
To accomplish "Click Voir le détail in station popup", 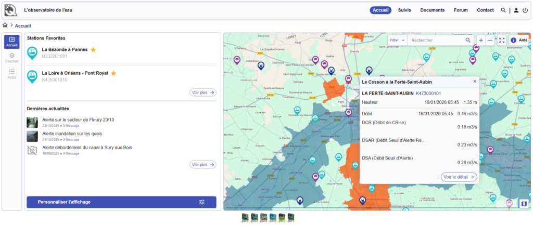I will (459, 177).
